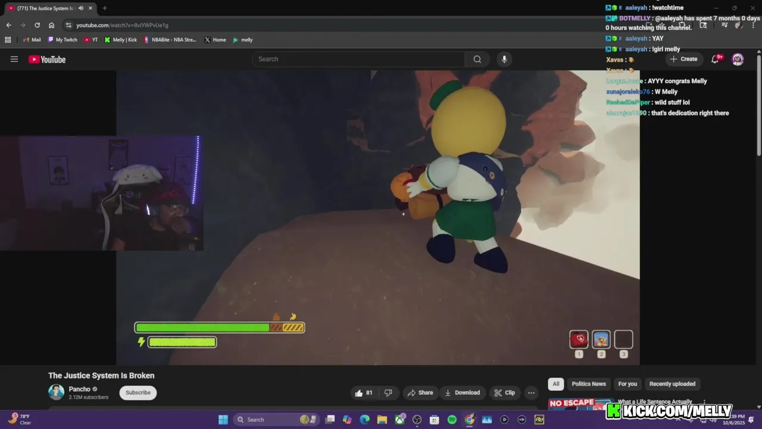Go back in browser history

[x=8, y=25]
